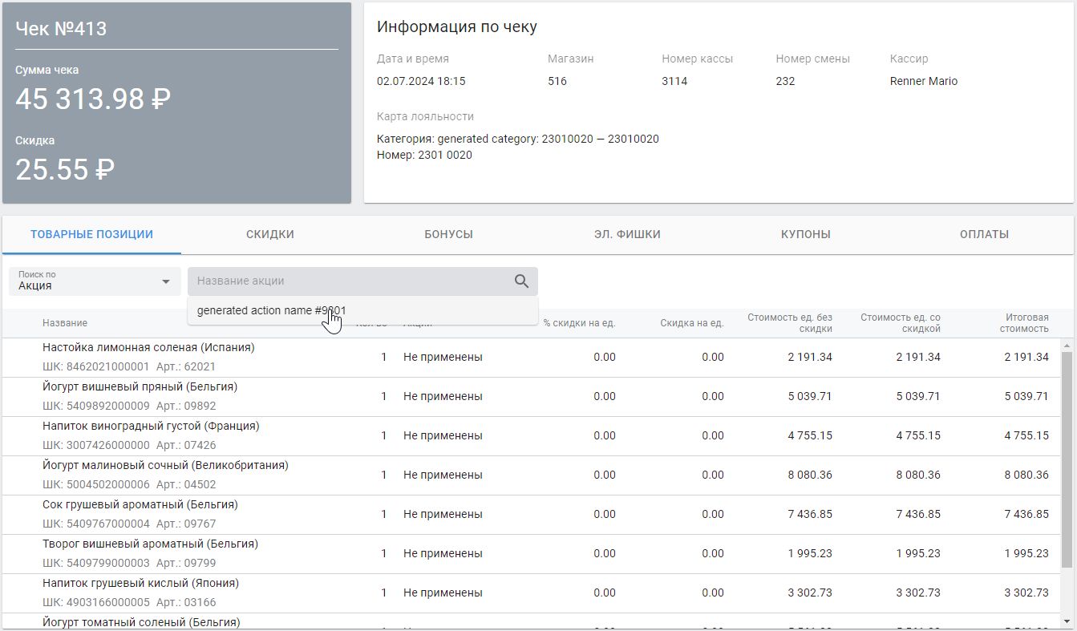Click barcode 'ШК: 4903166000005'
Screen dimensions: 1077x631
pyautogui.click(x=95, y=602)
